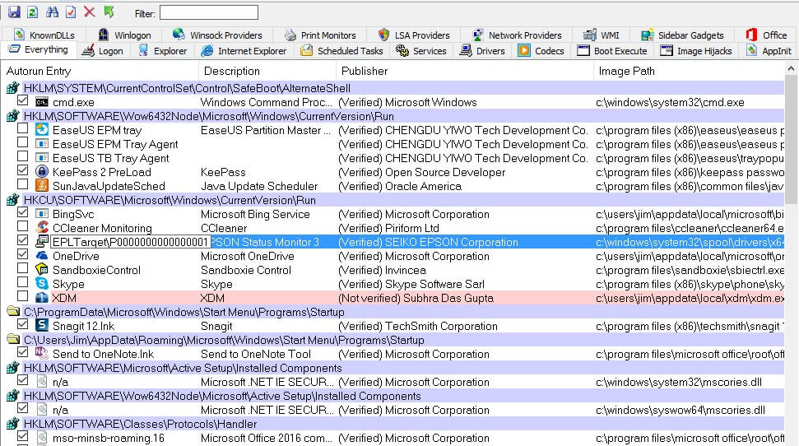
Task: Sort by the Autorun Entry column header
Action: click(100, 72)
